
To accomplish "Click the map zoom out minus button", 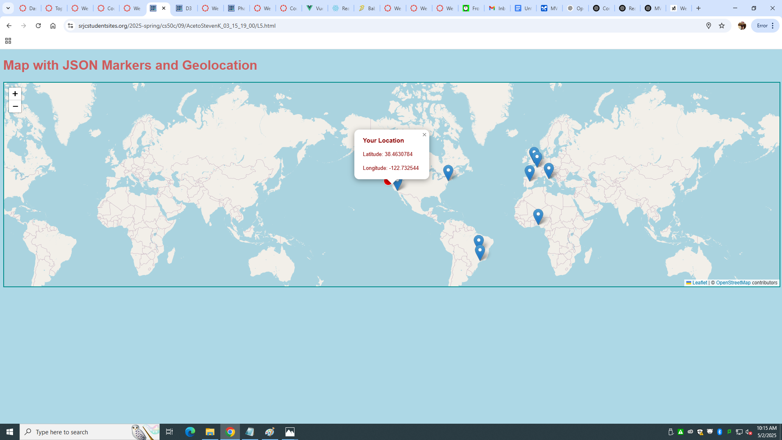I will tap(15, 106).
